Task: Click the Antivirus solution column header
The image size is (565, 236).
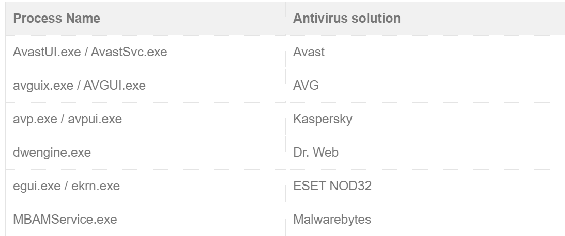Action: [346, 19]
